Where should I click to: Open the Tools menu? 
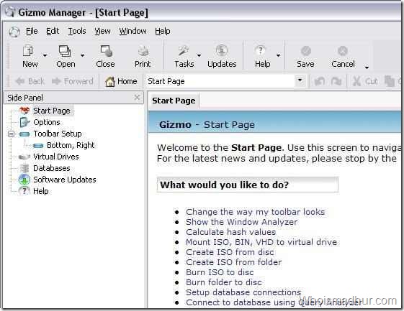point(77,31)
